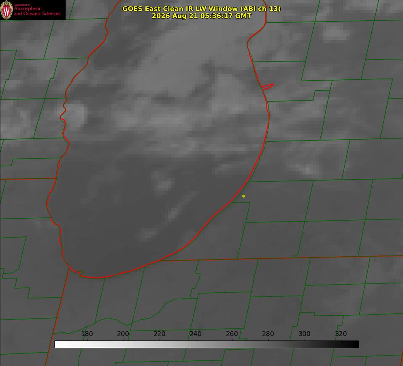Screen dimensions: 403x366
Task: Click the '2026 Aug 21' date text
Action: tap(175, 16)
